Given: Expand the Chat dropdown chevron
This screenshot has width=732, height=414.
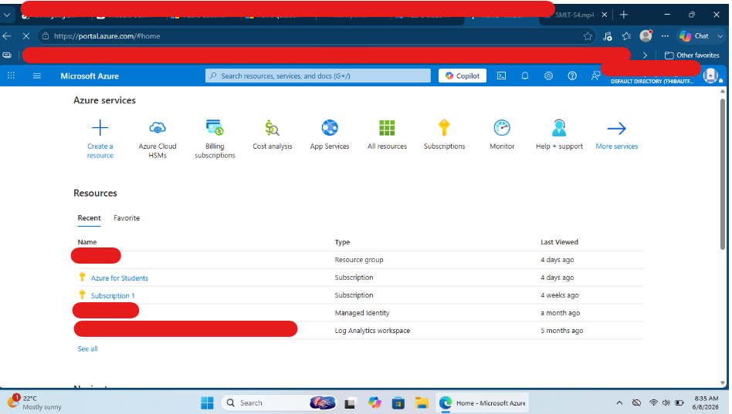Looking at the screenshot, I should click(720, 36).
